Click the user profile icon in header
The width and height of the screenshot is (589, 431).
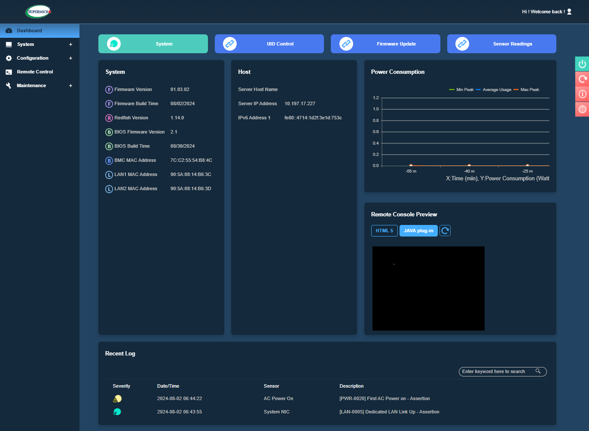pyautogui.click(x=569, y=12)
